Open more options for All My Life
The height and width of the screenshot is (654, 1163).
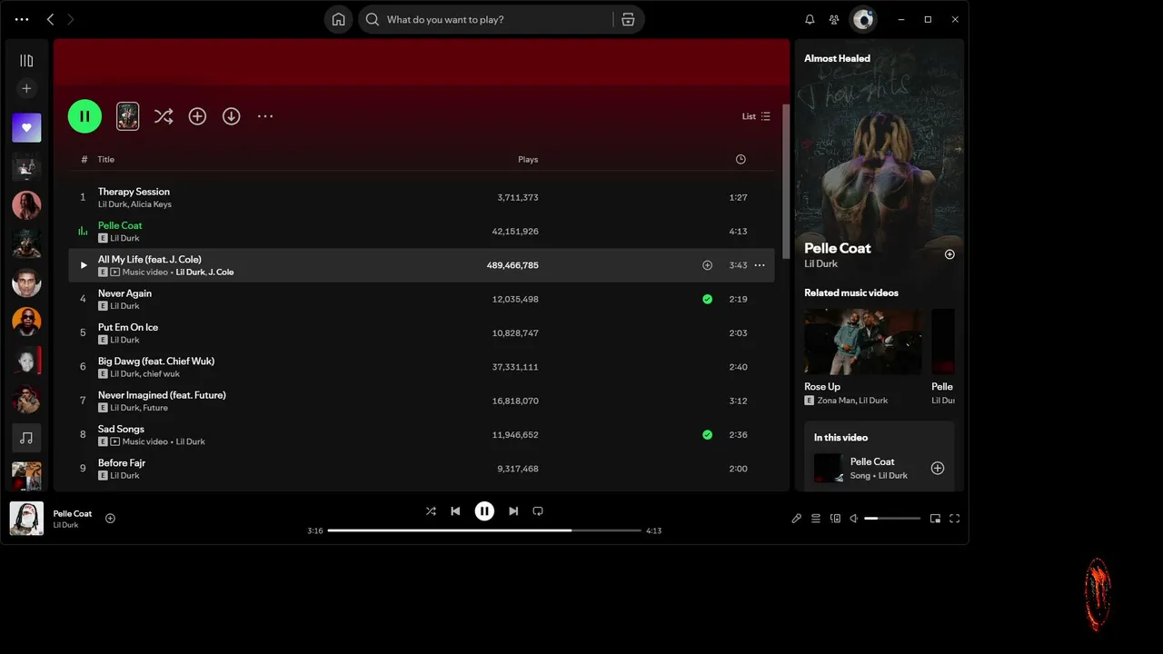[760, 265]
